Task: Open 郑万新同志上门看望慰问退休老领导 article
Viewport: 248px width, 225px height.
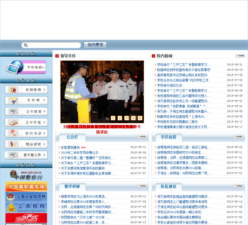Action: tap(182, 202)
